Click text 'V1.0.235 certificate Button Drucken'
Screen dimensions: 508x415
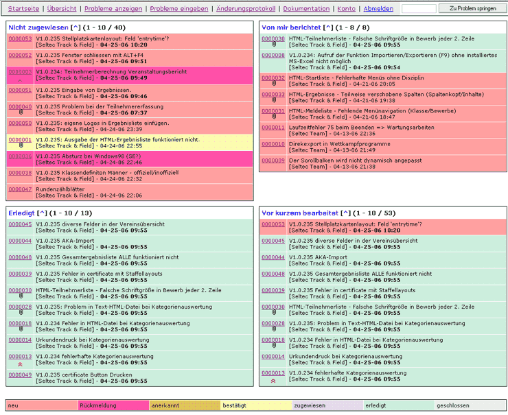click(x=84, y=375)
